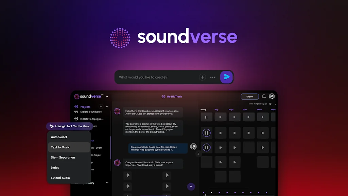Image resolution: width=348 pixels, height=196 pixels.
Task: Click the purple scroll-down chevron in the chat
Action: [191, 186]
